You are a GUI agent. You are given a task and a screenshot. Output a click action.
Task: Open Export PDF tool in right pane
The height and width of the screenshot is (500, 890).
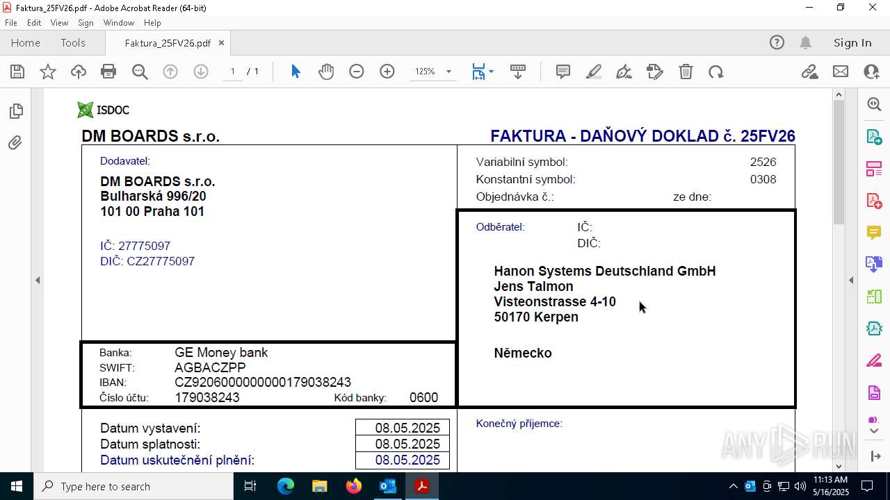pyautogui.click(x=874, y=136)
